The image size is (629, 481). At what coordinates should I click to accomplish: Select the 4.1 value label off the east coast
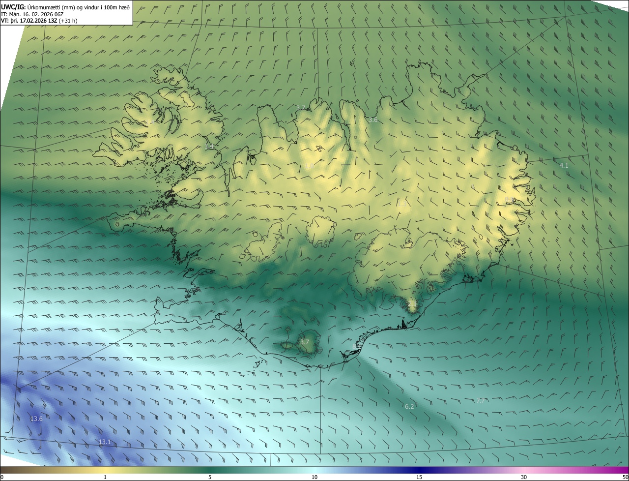564,166
